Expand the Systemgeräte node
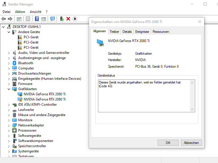Screen dimensions: 218x163 coord(9,151)
